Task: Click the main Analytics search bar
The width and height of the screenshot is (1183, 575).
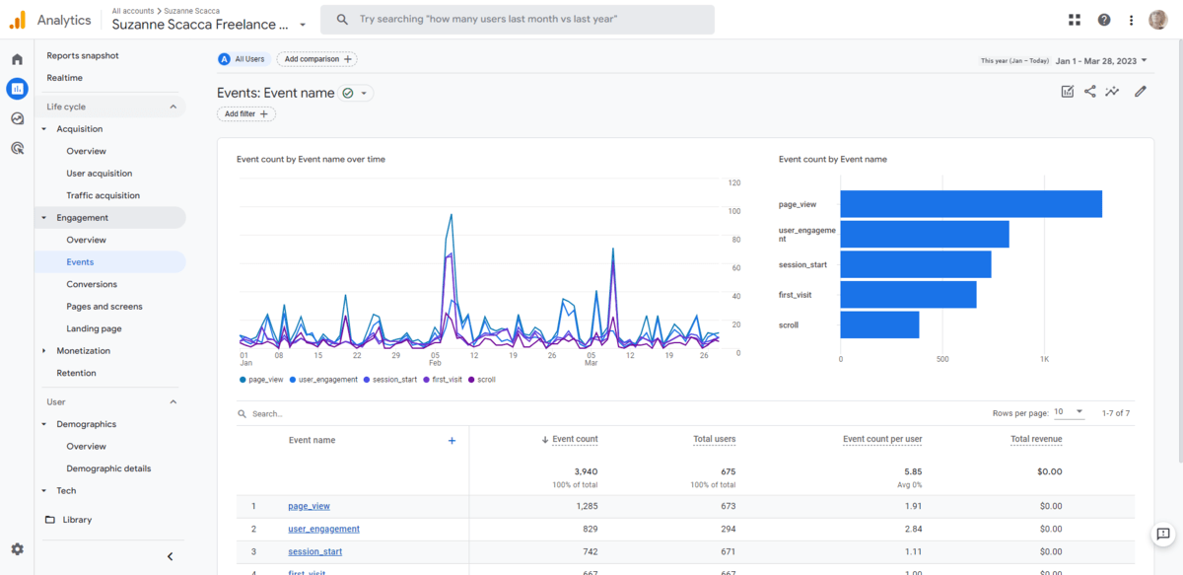Action: click(518, 19)
